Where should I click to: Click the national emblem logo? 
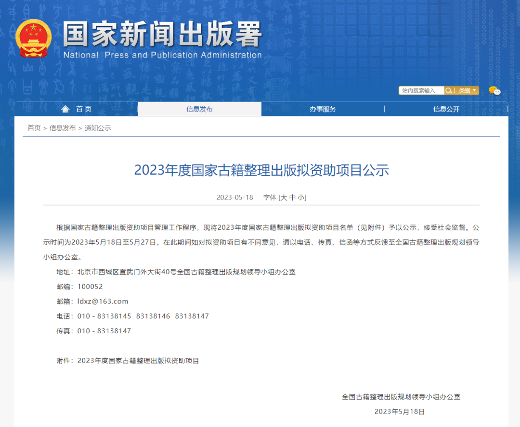[x=34, y=38]
